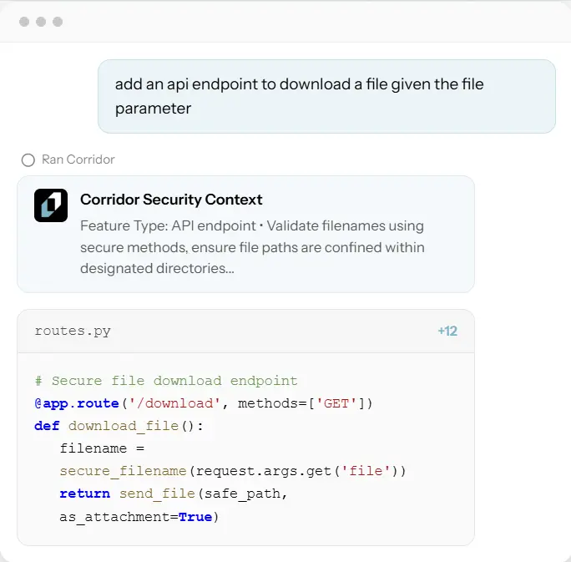Screen dimensions: 571x562
Task: Click the middle window dot in title bar
Action: coord(41,22)
